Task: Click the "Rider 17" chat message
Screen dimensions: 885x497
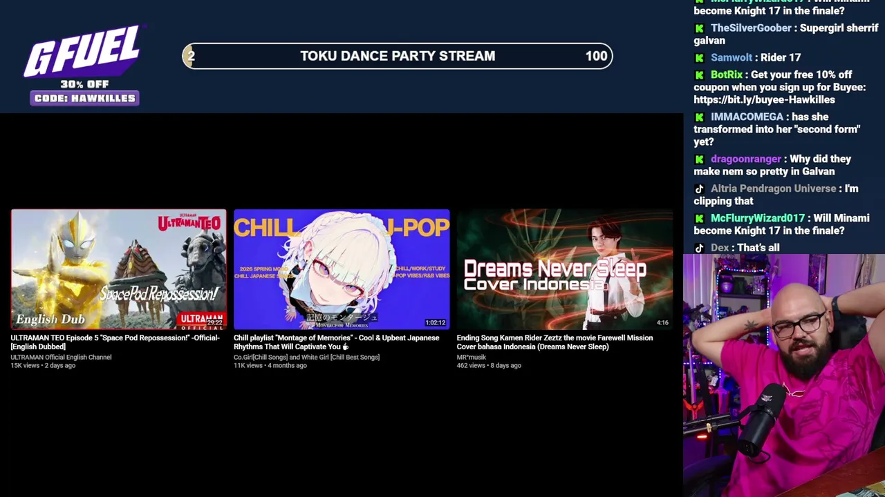Action: click(x=781, y=58)
